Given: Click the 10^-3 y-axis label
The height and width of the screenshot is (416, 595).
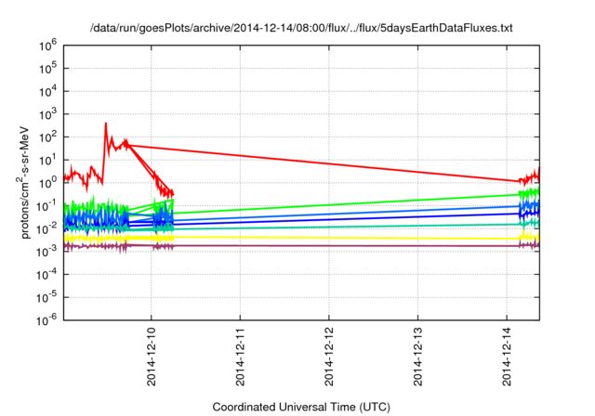Looking at the screenshot, I should [x=47, y=252].
